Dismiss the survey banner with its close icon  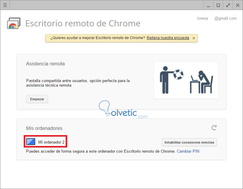click(194, 38)
